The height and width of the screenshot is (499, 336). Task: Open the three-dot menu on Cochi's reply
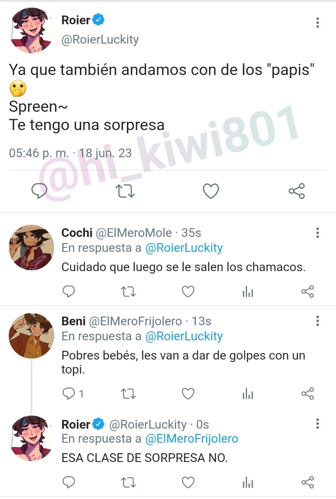(317, 233)
